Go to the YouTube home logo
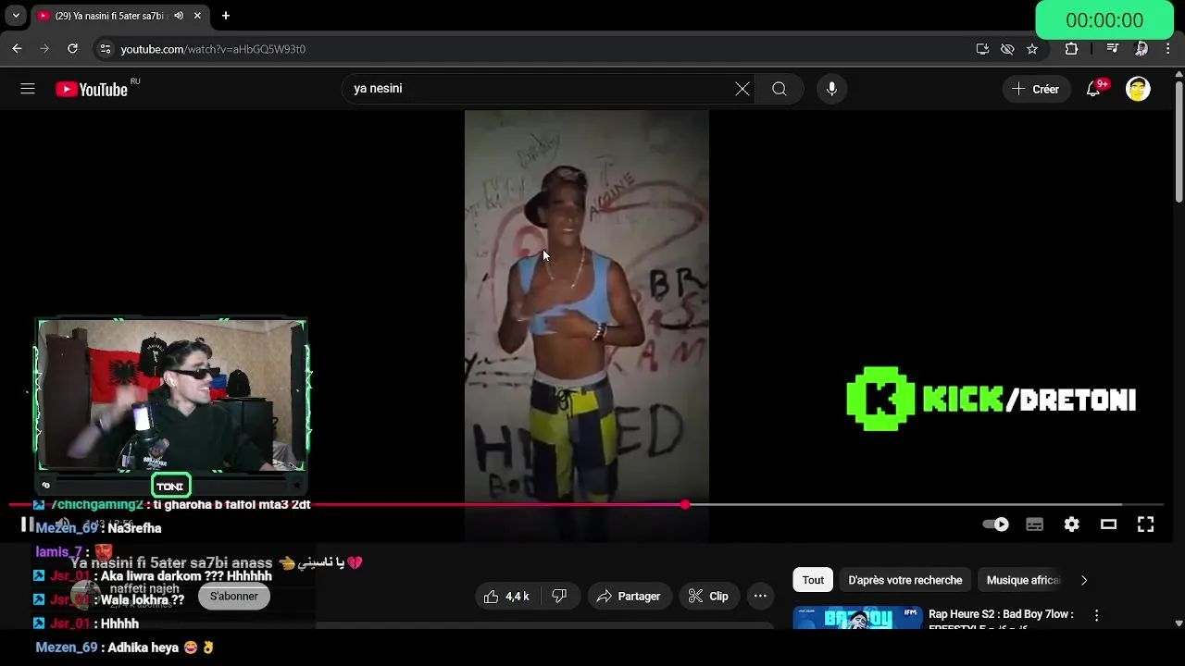Screen dimensions: 1185x666 [92, 89]
